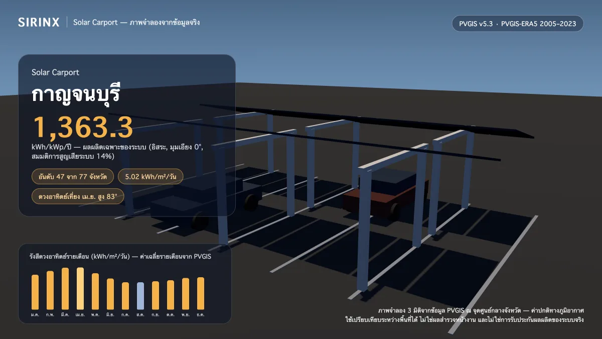Select the highlighted เม.ย. (April) bar
This screenshot has width=602, height=339.
point(80,288)
